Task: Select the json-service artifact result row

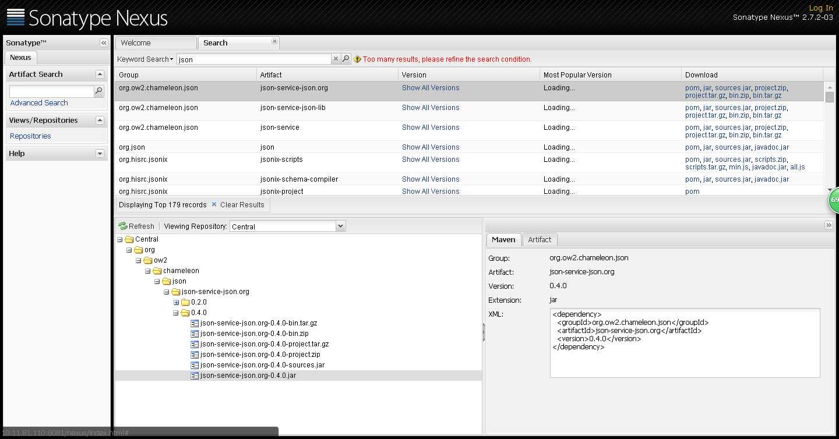Action: coord(469,131)
